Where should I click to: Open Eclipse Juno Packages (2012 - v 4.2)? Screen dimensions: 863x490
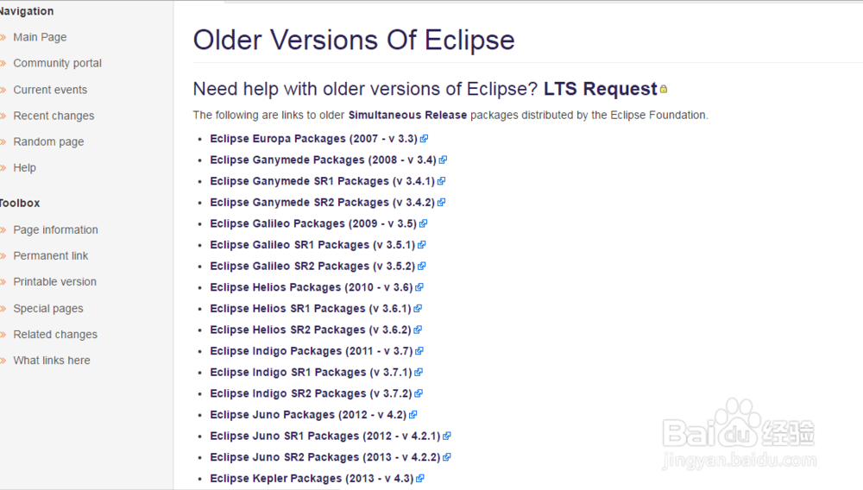point(308,415)
